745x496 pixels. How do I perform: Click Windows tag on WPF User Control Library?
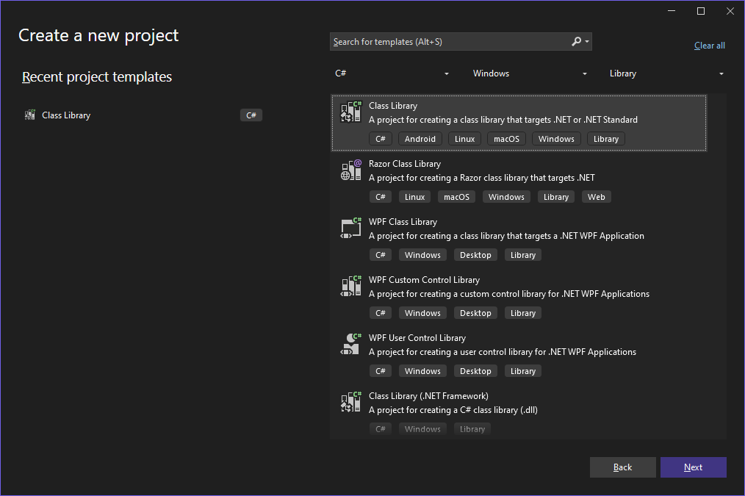click(x=422, y=370)
